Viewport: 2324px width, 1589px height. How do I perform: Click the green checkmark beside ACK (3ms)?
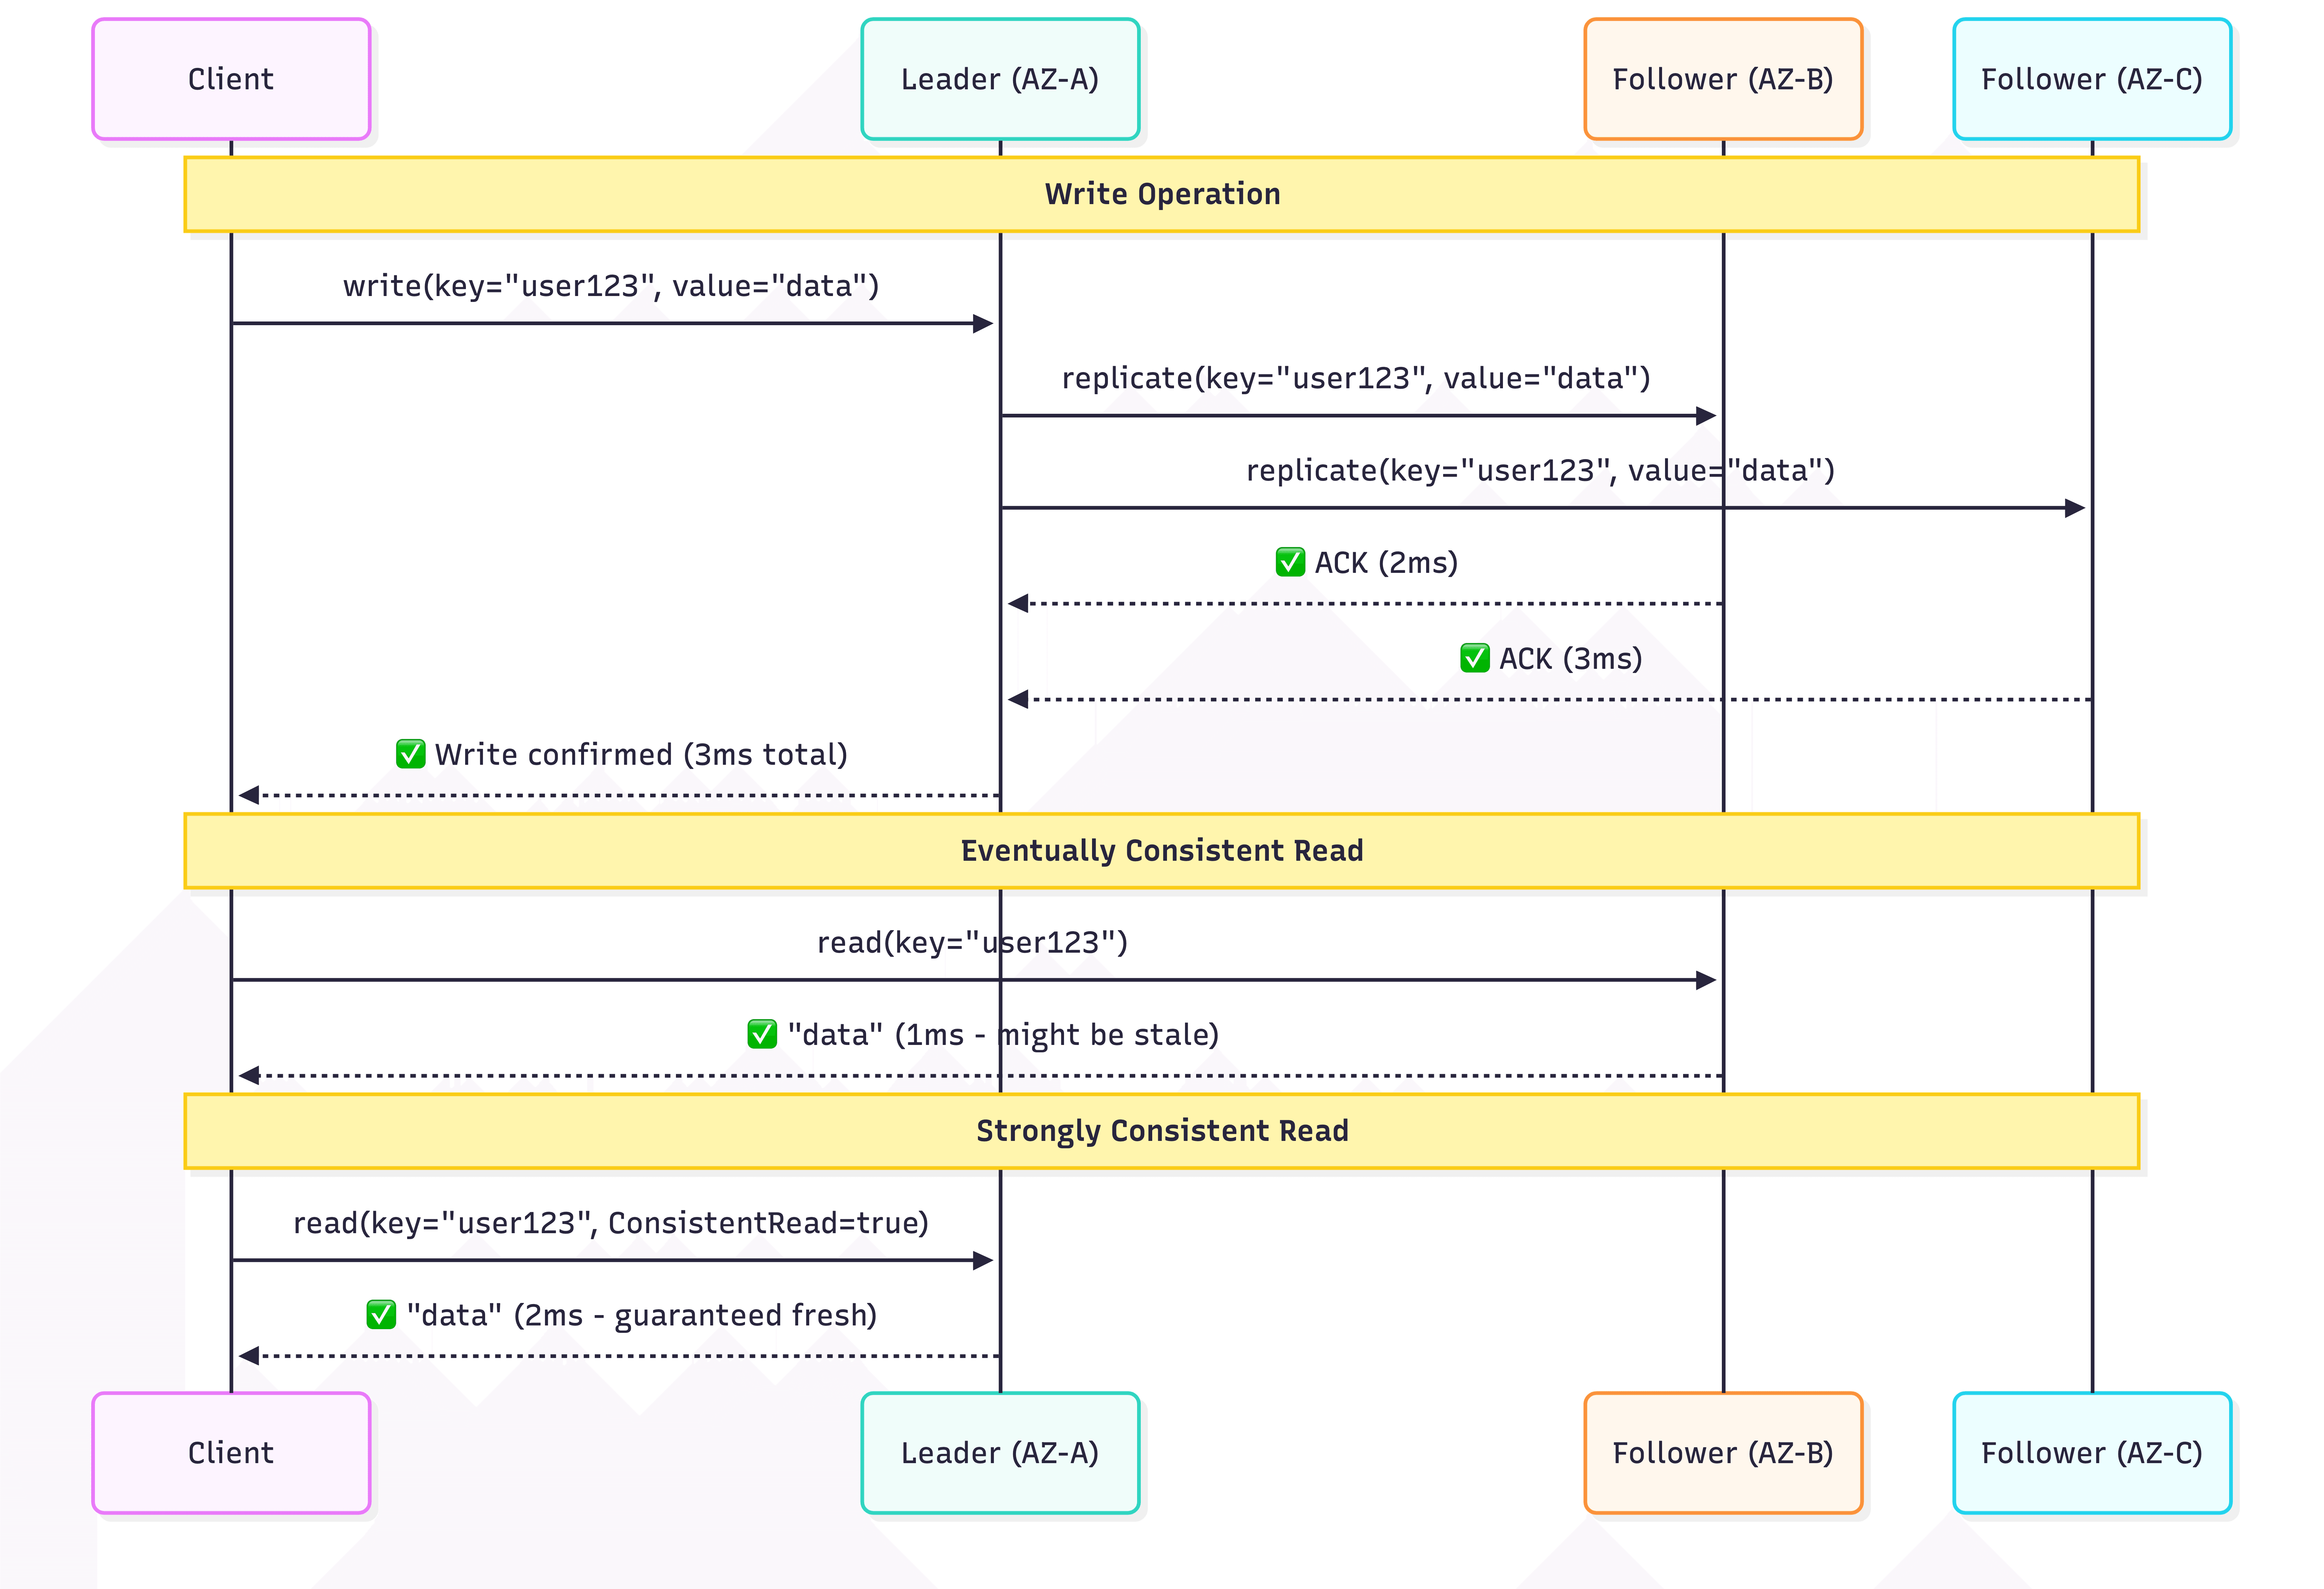pyautogui.click(x=1475, y=658)
